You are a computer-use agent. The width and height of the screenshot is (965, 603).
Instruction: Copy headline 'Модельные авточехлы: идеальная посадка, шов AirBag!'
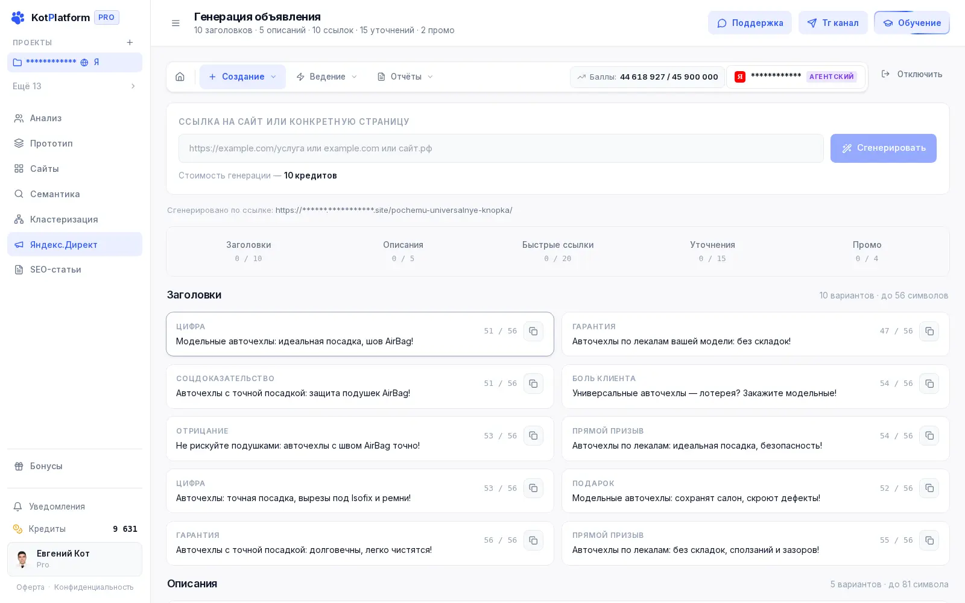pos(533,331)
